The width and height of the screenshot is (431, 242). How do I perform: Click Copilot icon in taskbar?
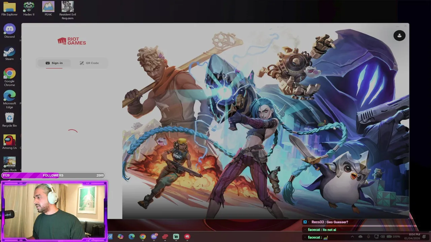click(120, 237)
